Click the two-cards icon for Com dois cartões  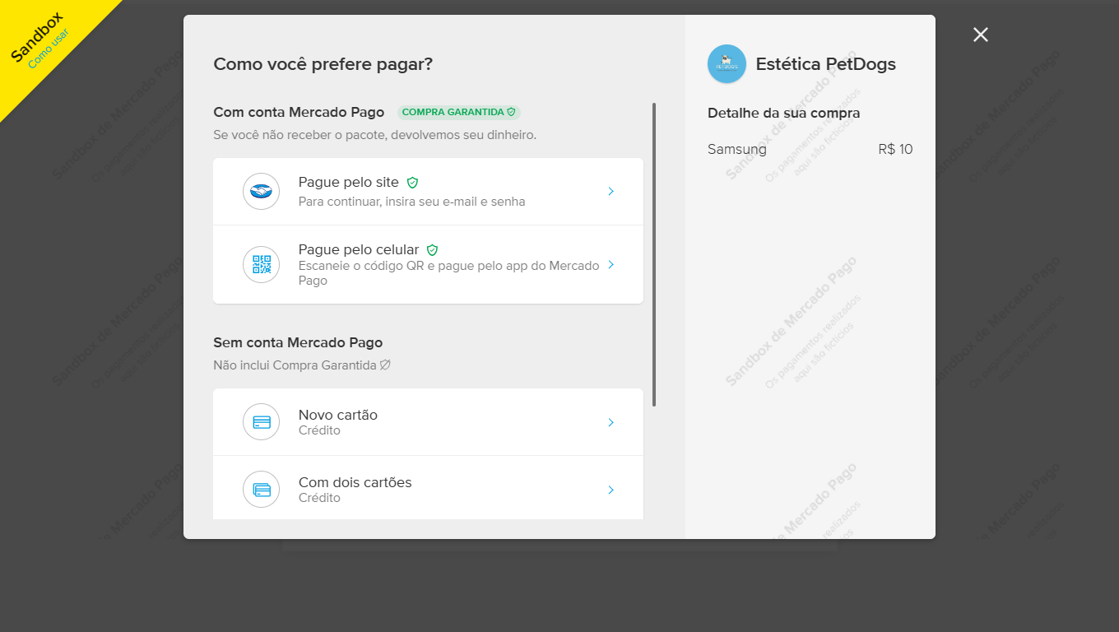(x=261, y=490)
